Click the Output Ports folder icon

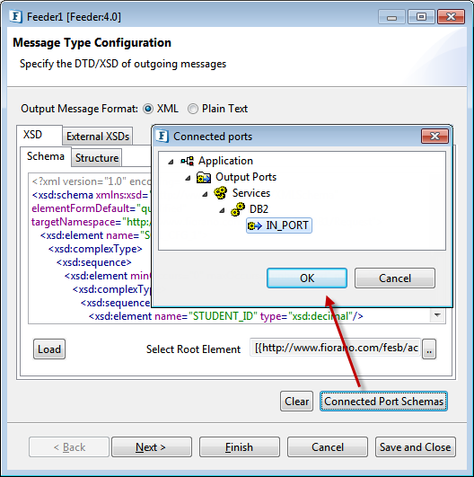(204, 177)
